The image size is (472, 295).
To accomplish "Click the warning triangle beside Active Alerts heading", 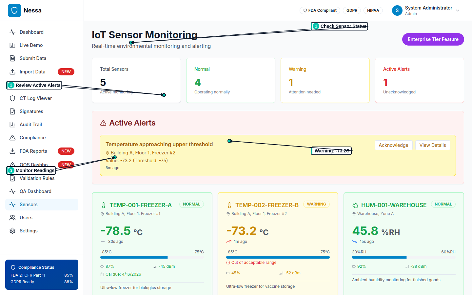I will coord(103,123).
